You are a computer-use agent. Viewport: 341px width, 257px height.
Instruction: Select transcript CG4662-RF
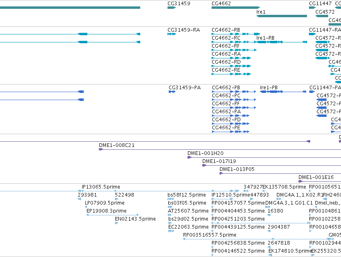tap(226, 46)
